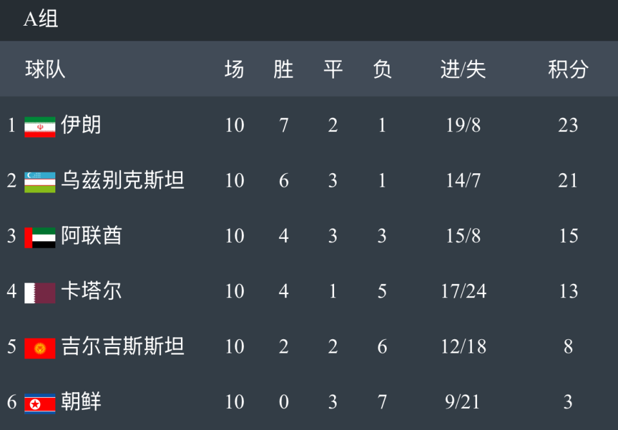Open the 乌兹别克斯坦 team link
The image size is (618, 430).
(x=122, y=180)
